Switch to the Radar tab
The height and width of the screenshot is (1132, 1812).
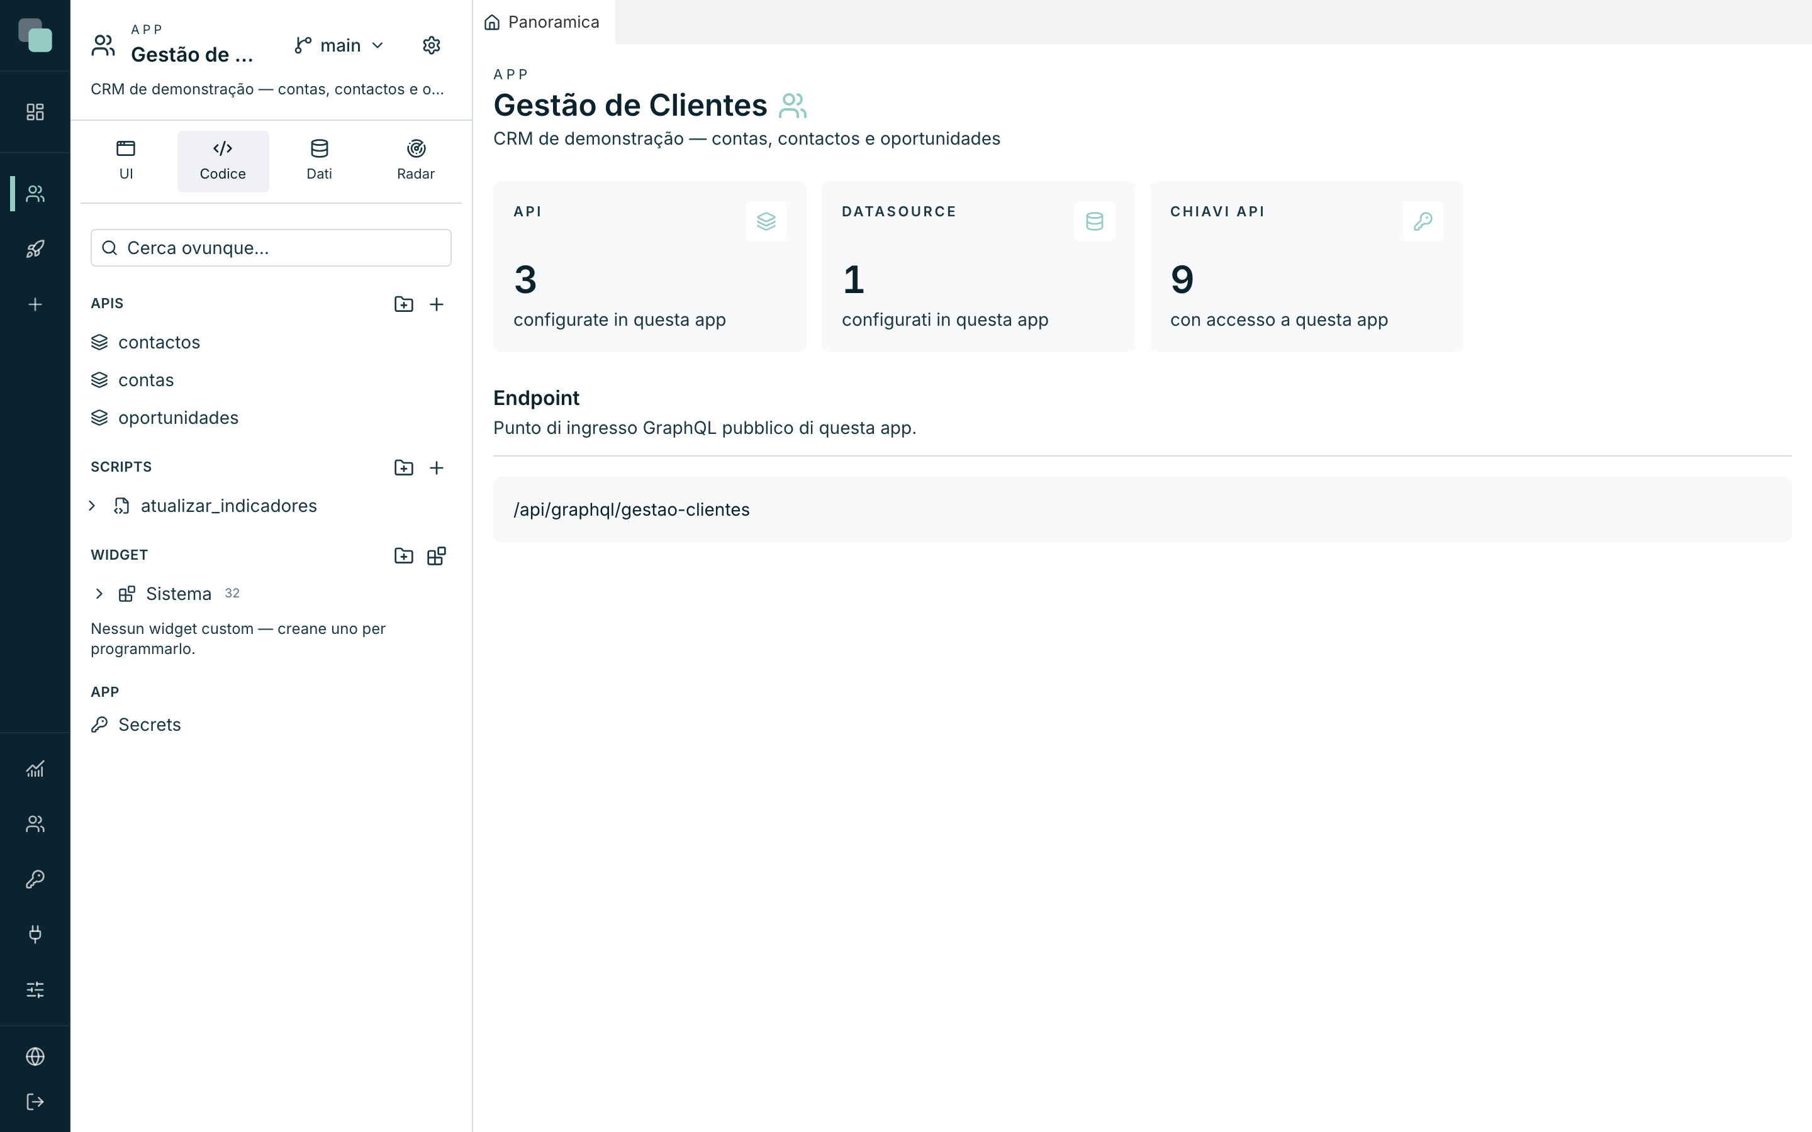tap(415, 161)
